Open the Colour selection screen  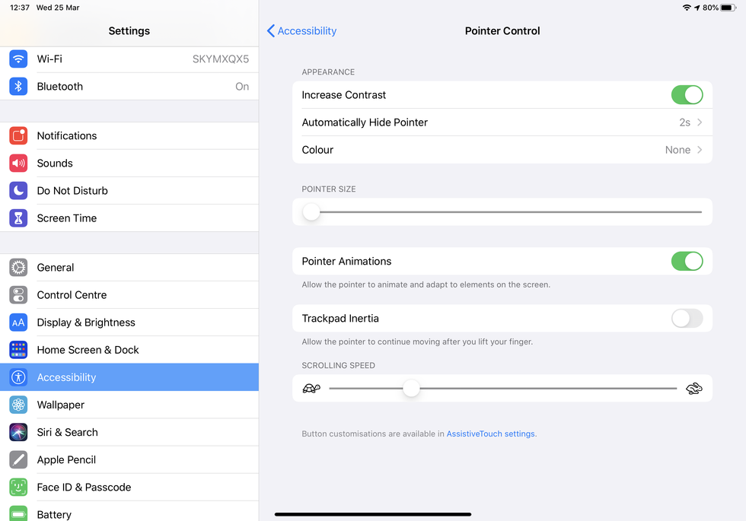point(502,150)
